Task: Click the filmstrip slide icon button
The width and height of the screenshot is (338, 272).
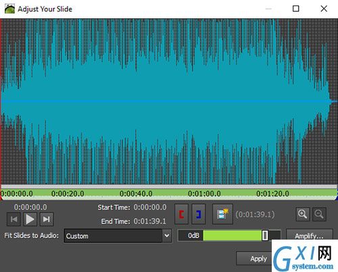Action: pyautogui.click(x=222, y=214)
